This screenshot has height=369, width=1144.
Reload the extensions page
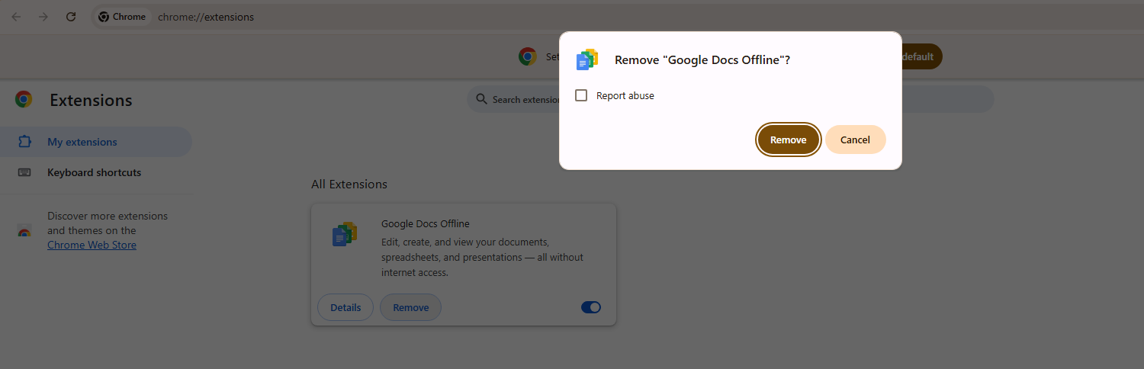[x=71, y=17]
